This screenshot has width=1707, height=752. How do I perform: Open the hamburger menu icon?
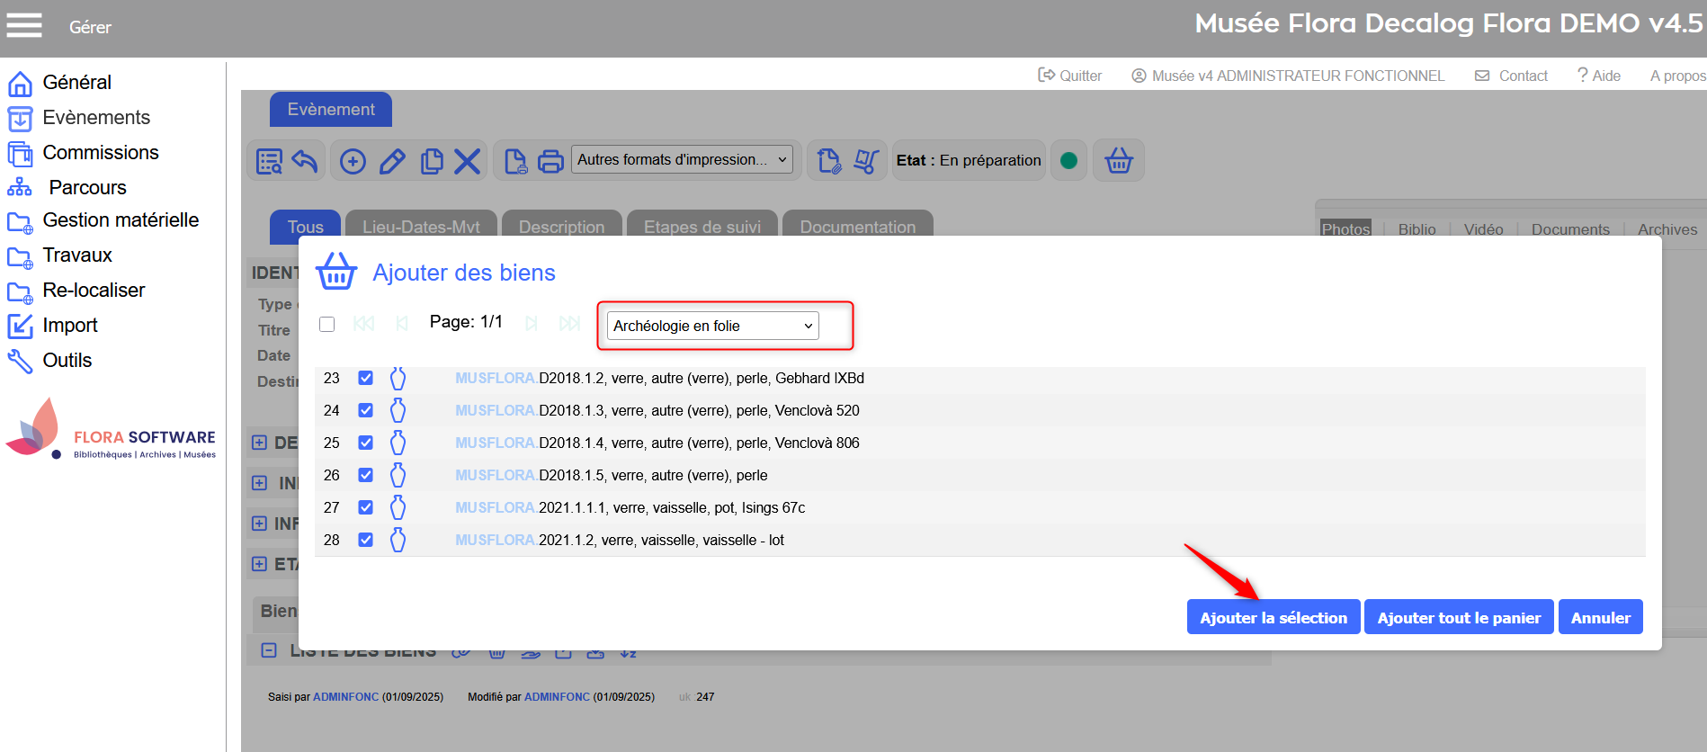click(24, 26)
